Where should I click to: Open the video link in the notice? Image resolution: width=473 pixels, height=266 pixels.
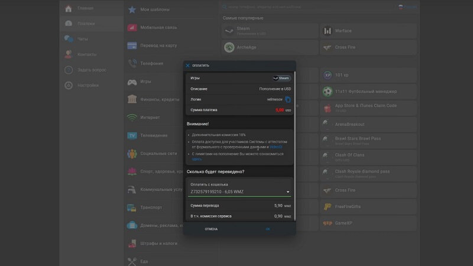pyautogui.click(x=276, y=147)
